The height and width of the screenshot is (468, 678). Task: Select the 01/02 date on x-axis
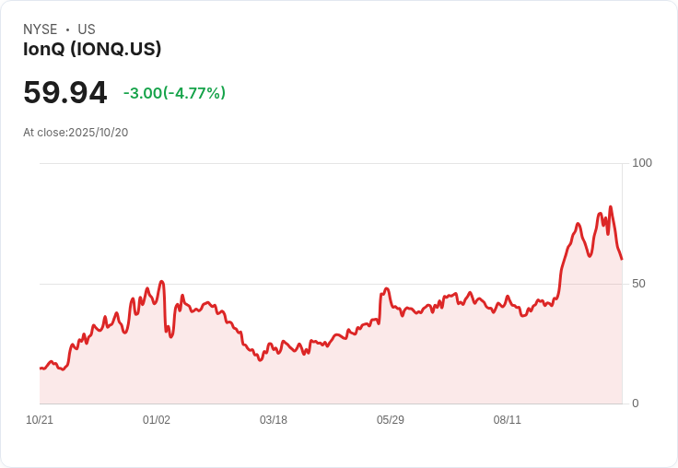[x=157, y=420]
